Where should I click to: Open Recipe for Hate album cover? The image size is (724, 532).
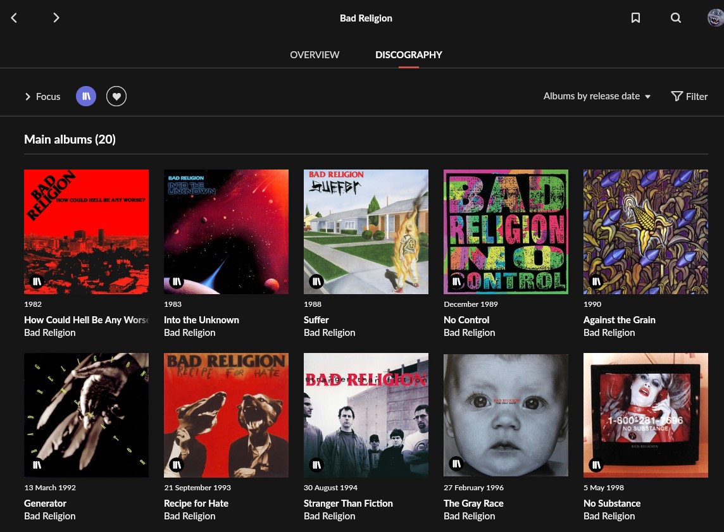(x=227, y=415)
